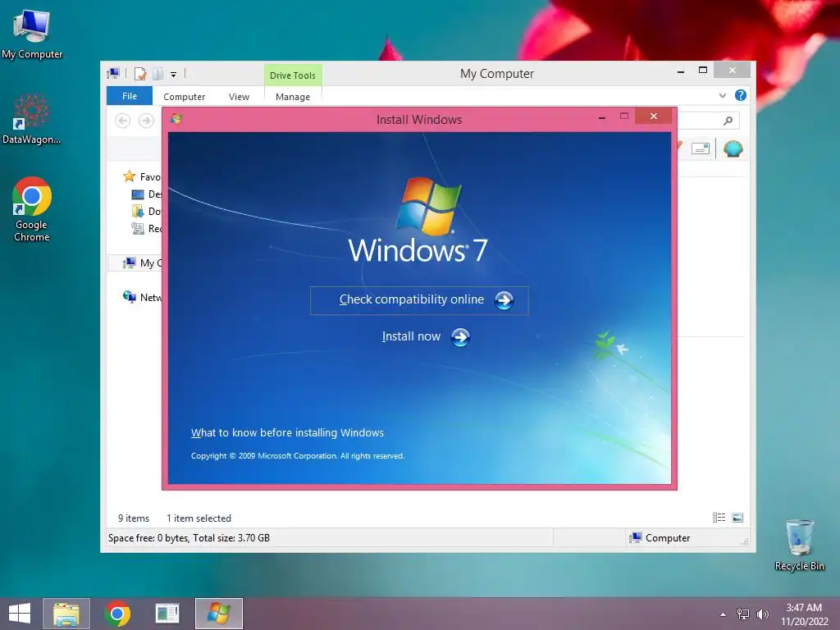
Task: Select the Recycle Bin desktop icon
Action: point(799,545)
